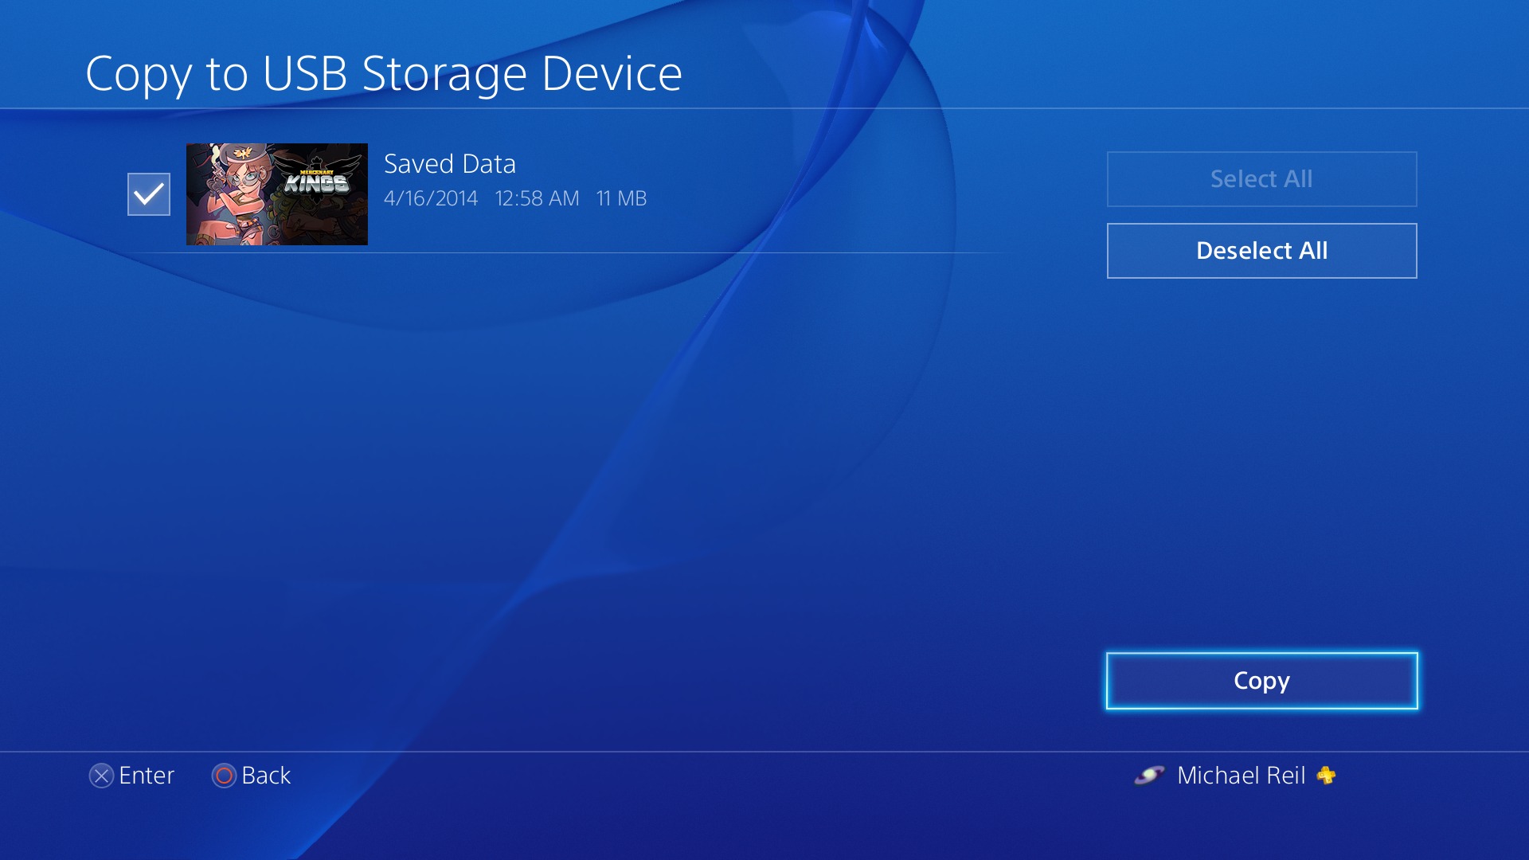Click the Back hint label
The image size is (1529, 860).
click(x=266, y=776)
